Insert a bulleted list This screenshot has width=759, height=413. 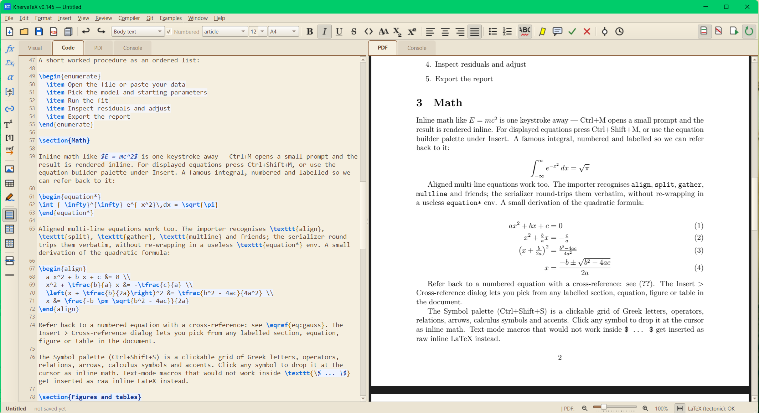tap(493, 32)
